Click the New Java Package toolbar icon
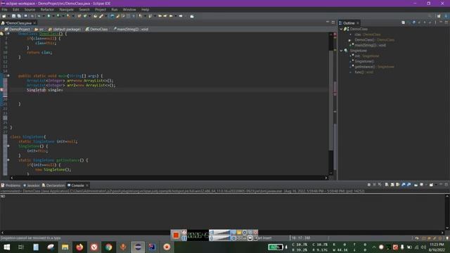 coord(79,16)
